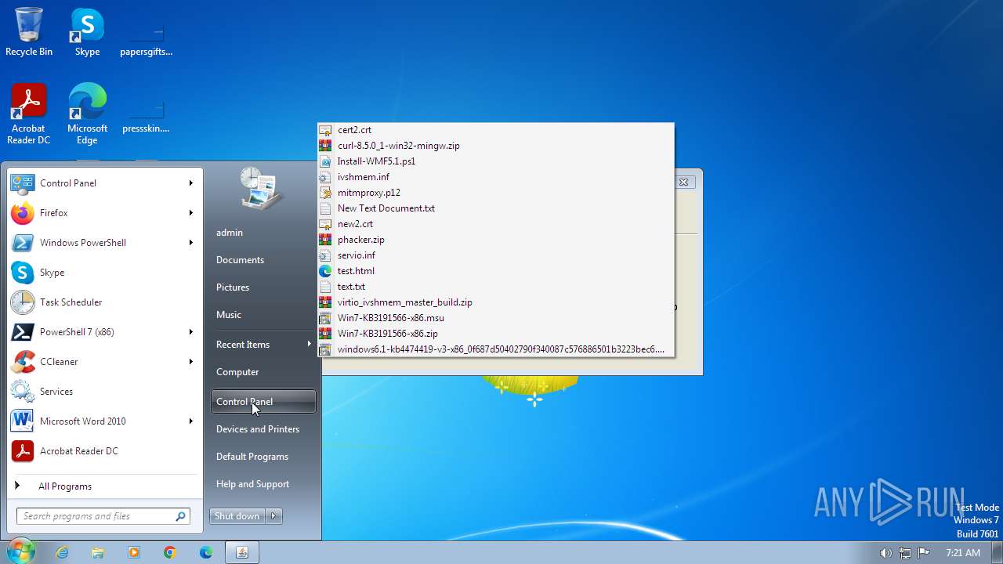Open the admin user folder
1003x564 pixels.
(x=230, y=233)
